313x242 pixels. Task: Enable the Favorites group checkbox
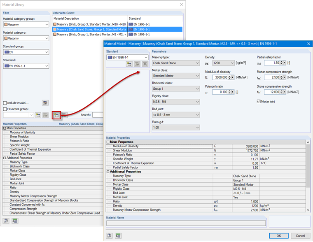[5, 109]
